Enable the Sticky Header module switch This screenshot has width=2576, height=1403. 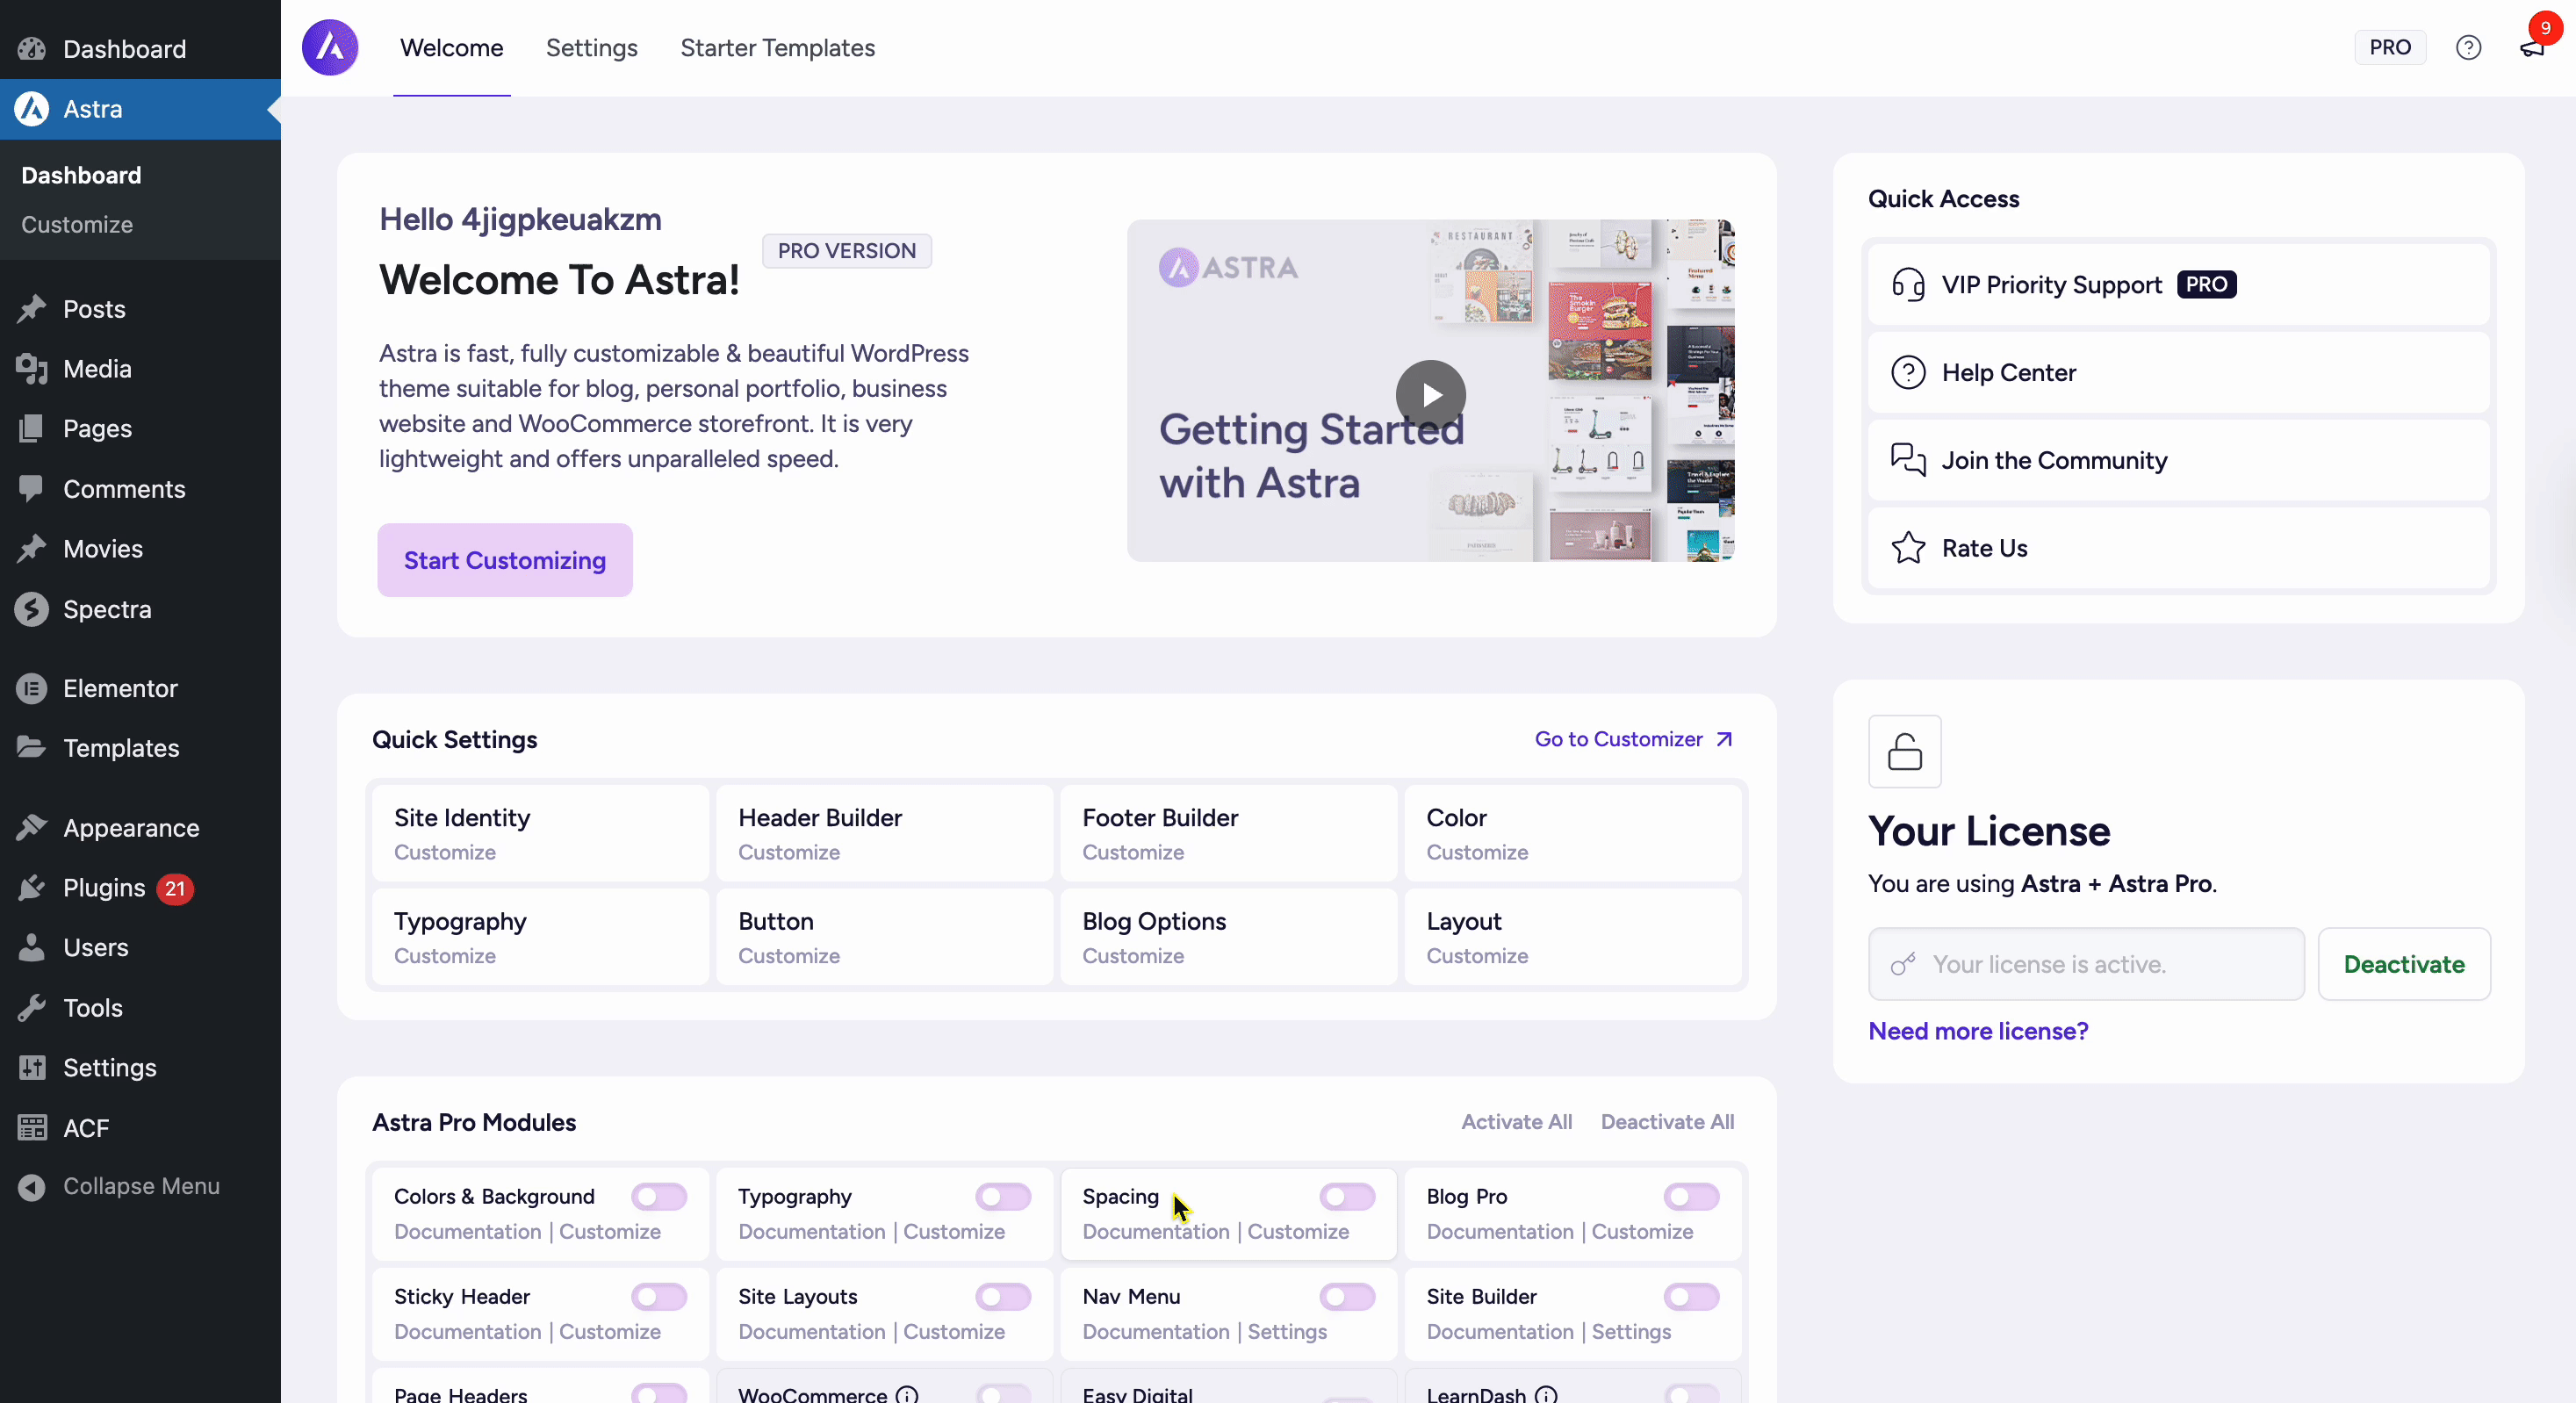tap(659, 1296)
